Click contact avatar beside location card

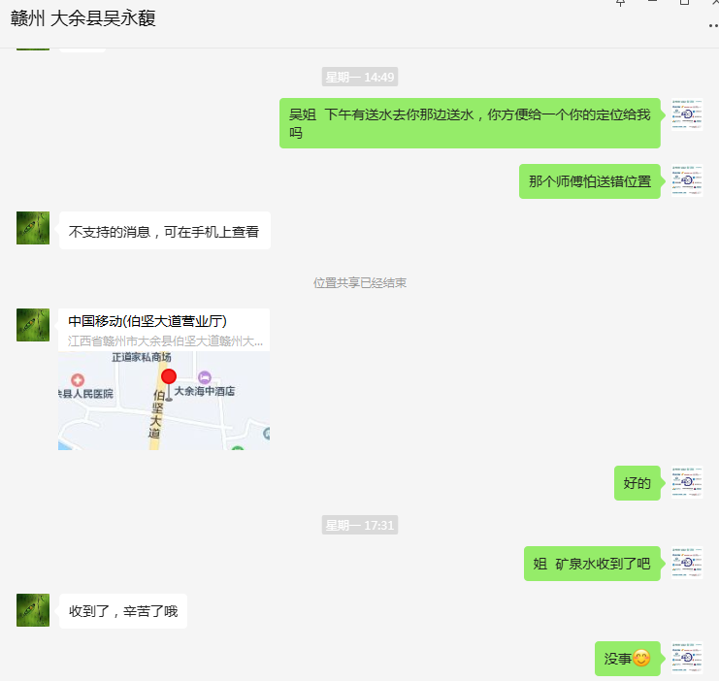coord(33,325)
